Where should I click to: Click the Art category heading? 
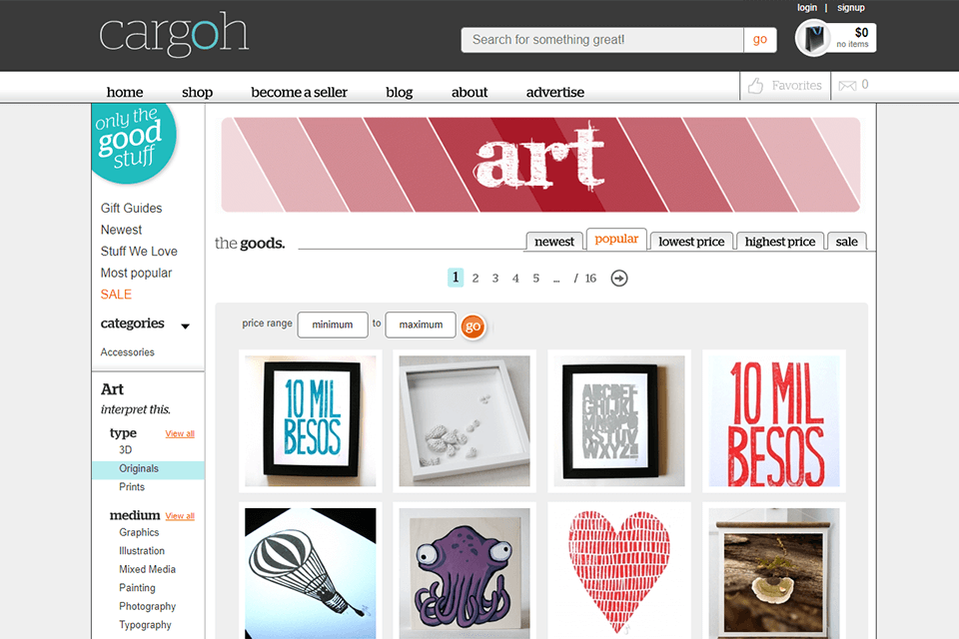click(x=112, y=389)
